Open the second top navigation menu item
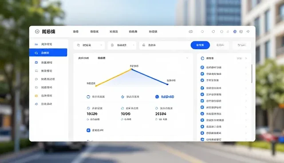The image size is (284, 163). [95, 31]
